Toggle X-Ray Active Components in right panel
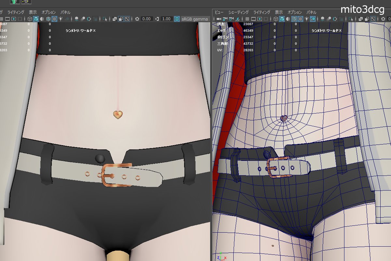Viewport: 391px width, 261px height. tap(367, 19)
